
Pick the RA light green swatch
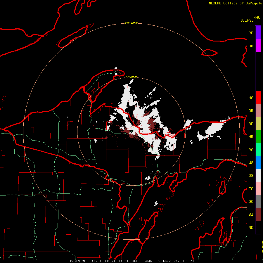pyautogui.click(x=258, y=150)
